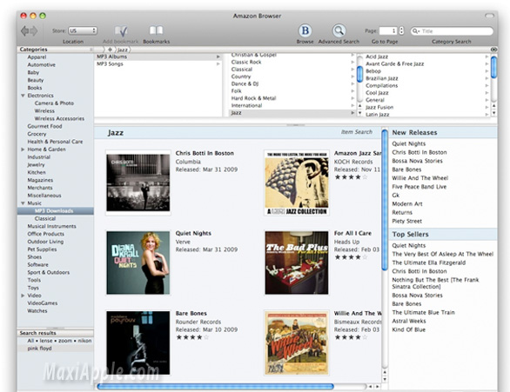Click the results scroll down arrow
This screenshot has height=392, width=510.
[x=385, y=379]
